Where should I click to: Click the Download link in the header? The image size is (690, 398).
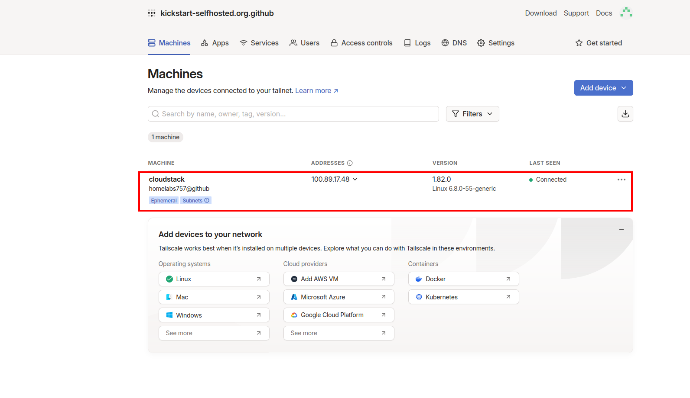point(541,13)
